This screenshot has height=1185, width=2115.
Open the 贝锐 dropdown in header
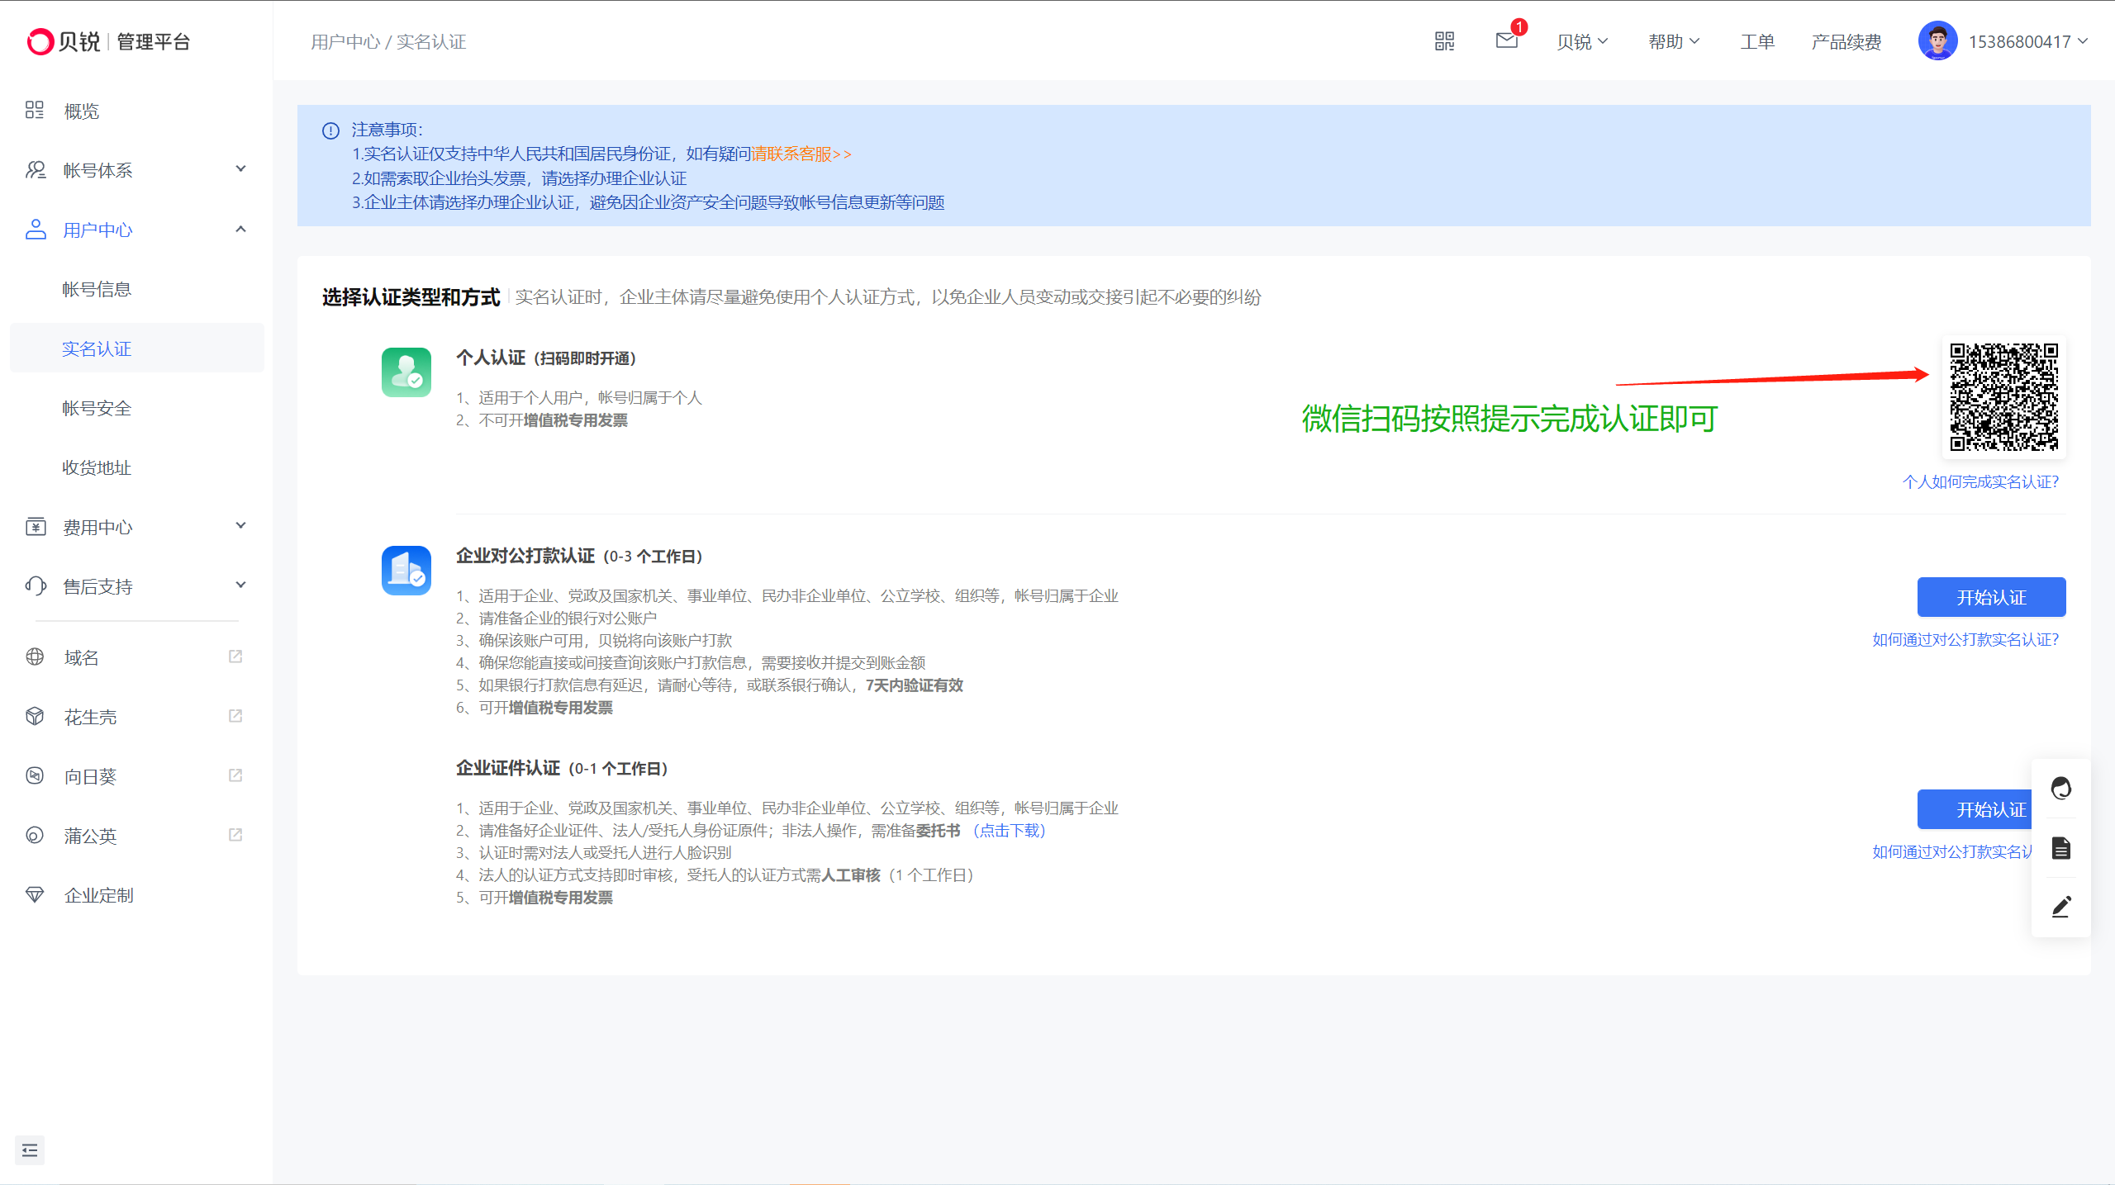click(x=1581, y=41)
